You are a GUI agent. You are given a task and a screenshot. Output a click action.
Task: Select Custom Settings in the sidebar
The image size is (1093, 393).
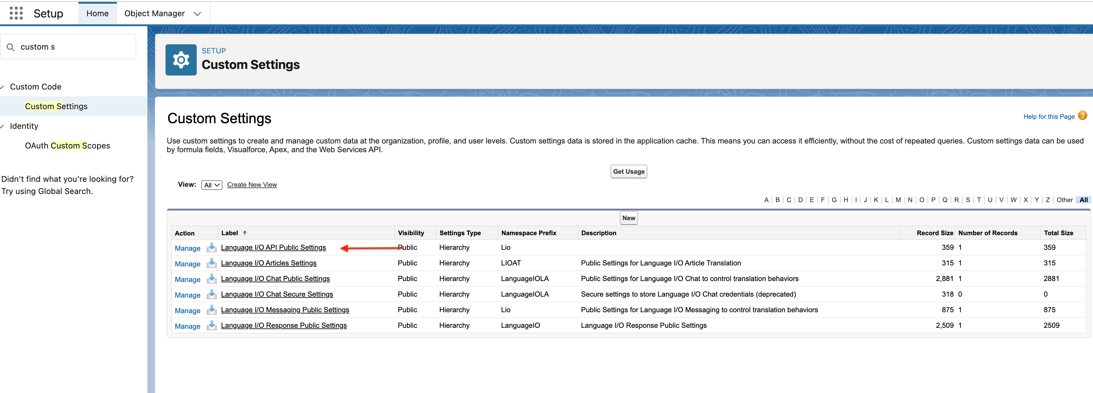(x=57, y=106)
